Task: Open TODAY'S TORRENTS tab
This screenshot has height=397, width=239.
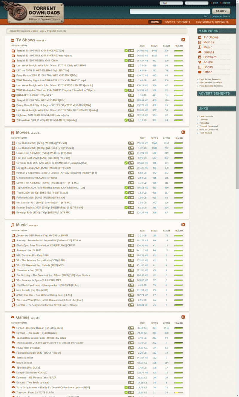Action: pyautogui.click(x=177, y=22)
